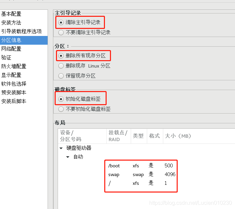The height and width of the screenshot is (209, 235).
Task: Choose 删除所有现存分区 option
Action: click(61, 56)
